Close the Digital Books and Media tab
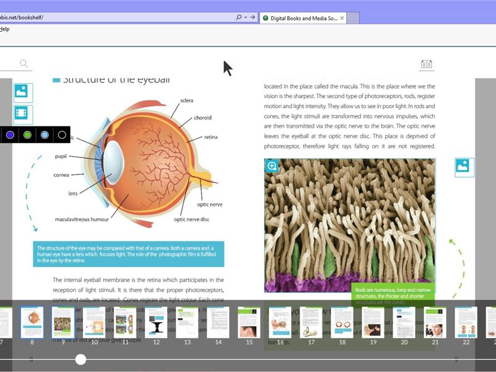 pyautogui.click(x=342, y=18)
